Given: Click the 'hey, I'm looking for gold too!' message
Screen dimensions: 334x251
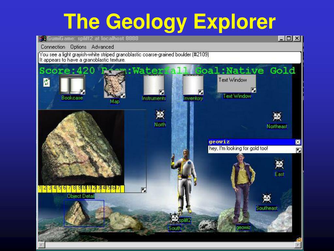Looking at the screenshot, I should (x=238, y=148).
